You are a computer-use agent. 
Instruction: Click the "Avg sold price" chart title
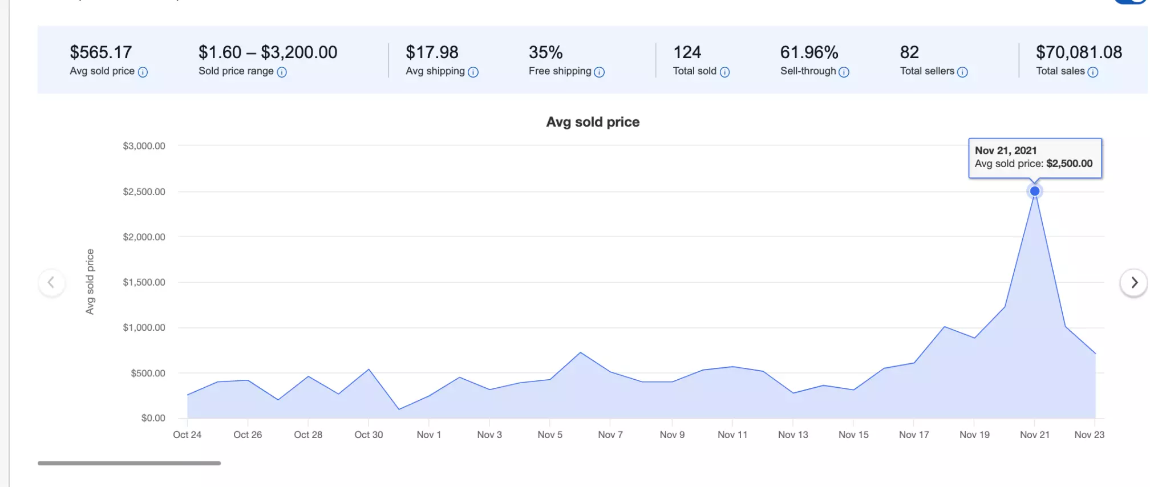(x=593, y=122)
